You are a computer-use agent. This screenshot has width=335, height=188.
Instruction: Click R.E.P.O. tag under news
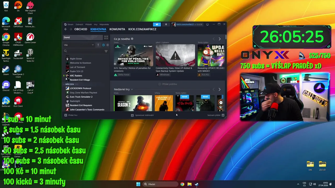pos(203,75)
